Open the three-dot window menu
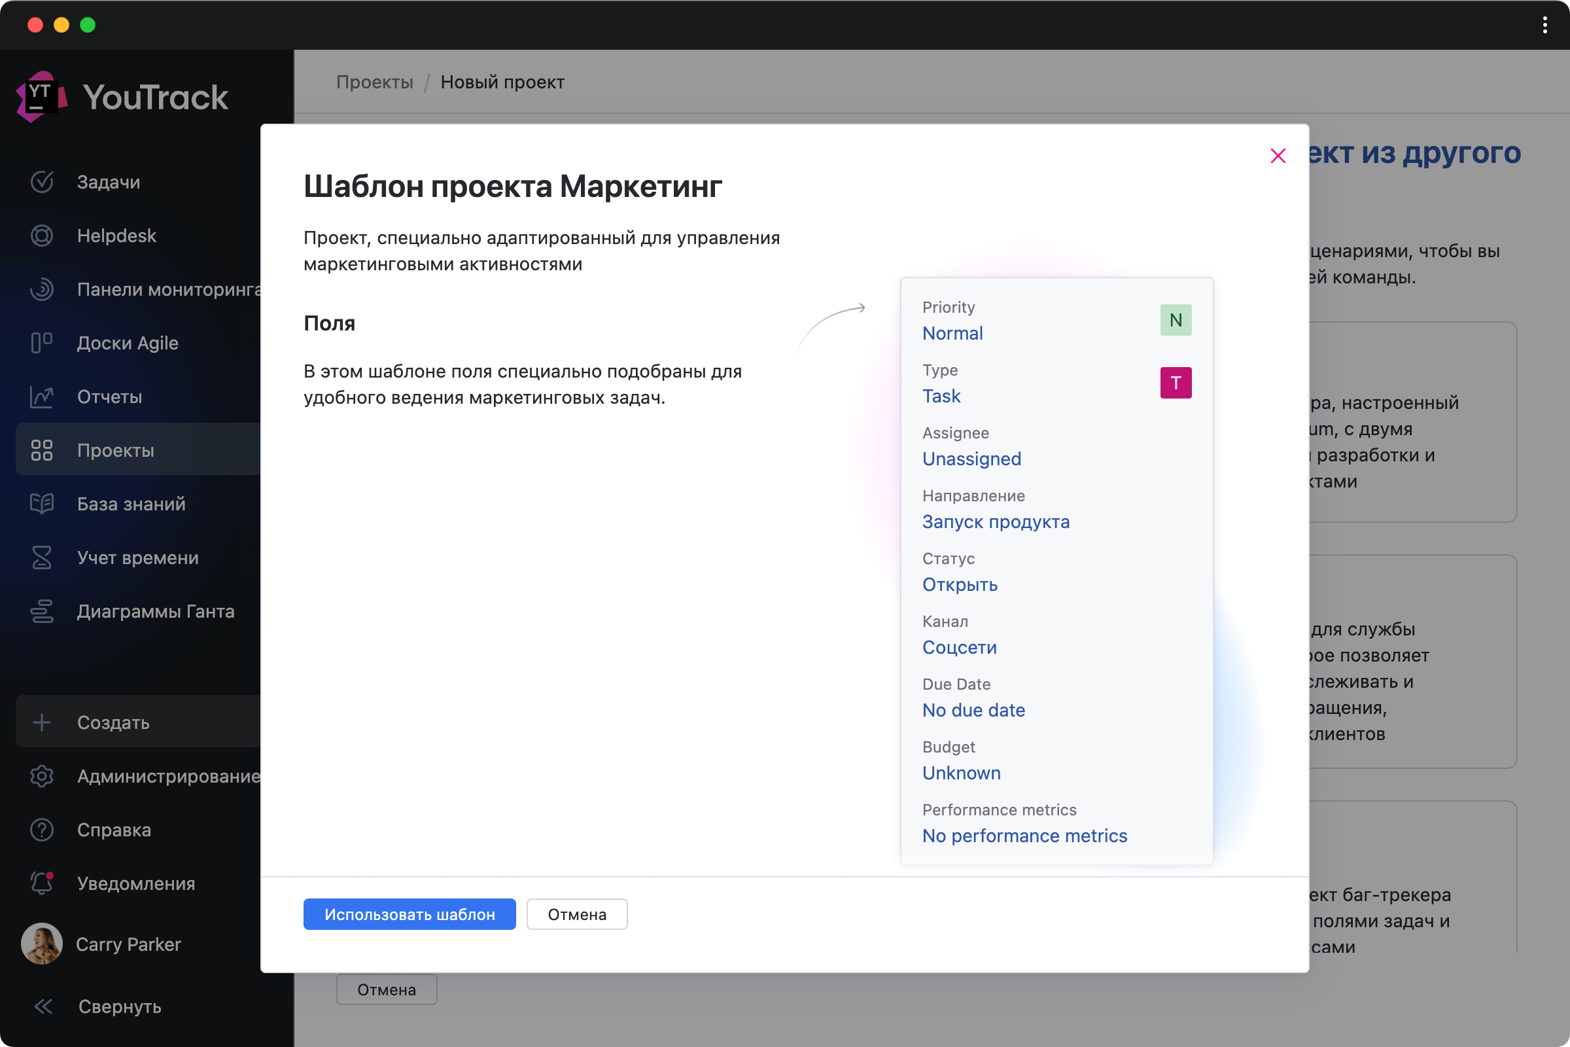The image size is (1570, 1047). tap(1544, 26)
